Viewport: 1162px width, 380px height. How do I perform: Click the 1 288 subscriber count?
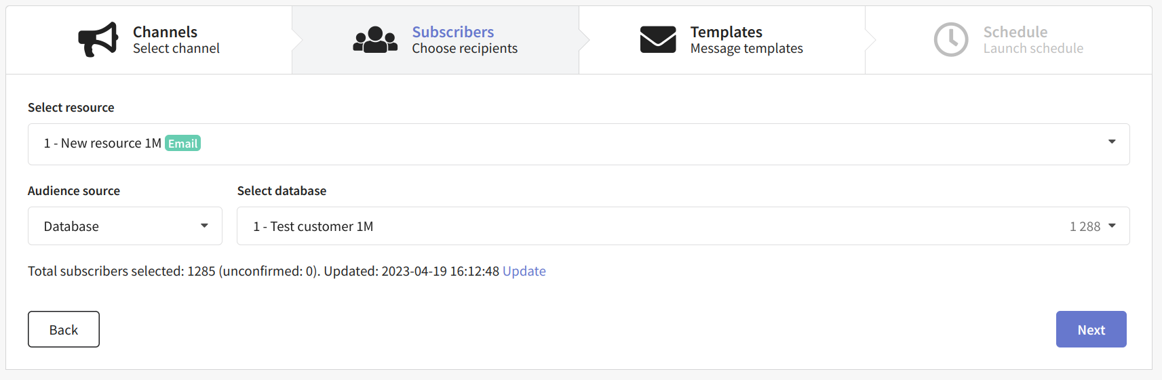tap(1085, 226)
